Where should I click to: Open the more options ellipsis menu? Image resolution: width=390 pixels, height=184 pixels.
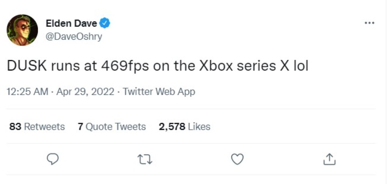point(369,23)
